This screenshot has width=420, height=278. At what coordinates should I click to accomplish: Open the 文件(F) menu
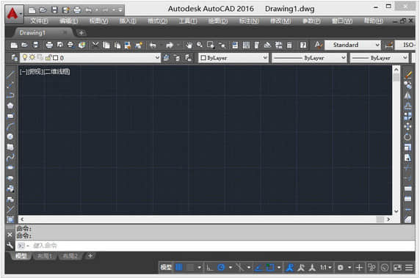(39, 21)
